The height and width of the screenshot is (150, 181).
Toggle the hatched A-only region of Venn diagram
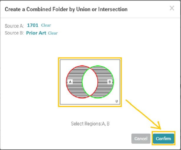click(75, 88)
